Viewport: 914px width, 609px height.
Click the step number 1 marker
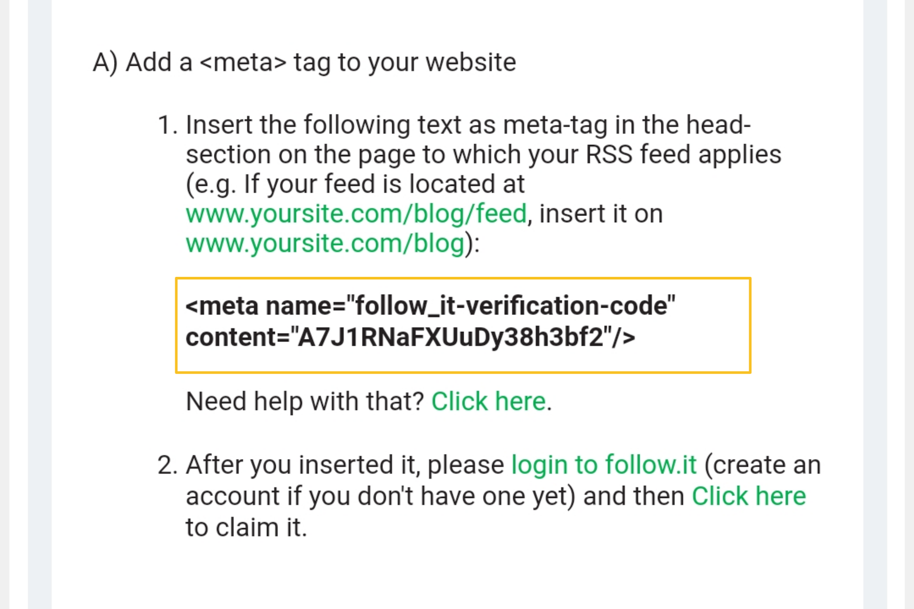point(167,125)
